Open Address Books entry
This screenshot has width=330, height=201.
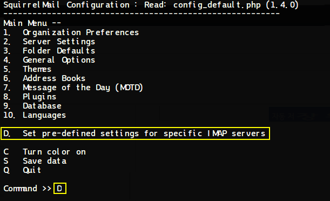(44, 78)
